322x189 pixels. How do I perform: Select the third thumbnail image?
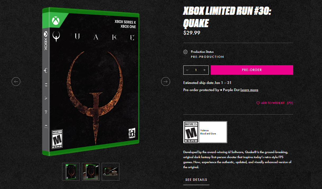pos(110,172)
